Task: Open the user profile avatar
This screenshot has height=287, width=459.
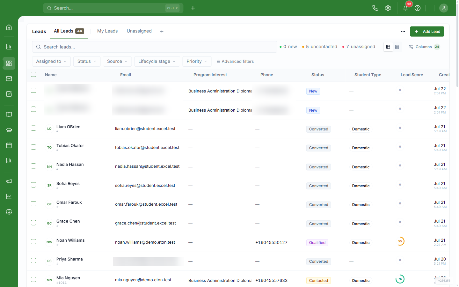Action: 444,8
